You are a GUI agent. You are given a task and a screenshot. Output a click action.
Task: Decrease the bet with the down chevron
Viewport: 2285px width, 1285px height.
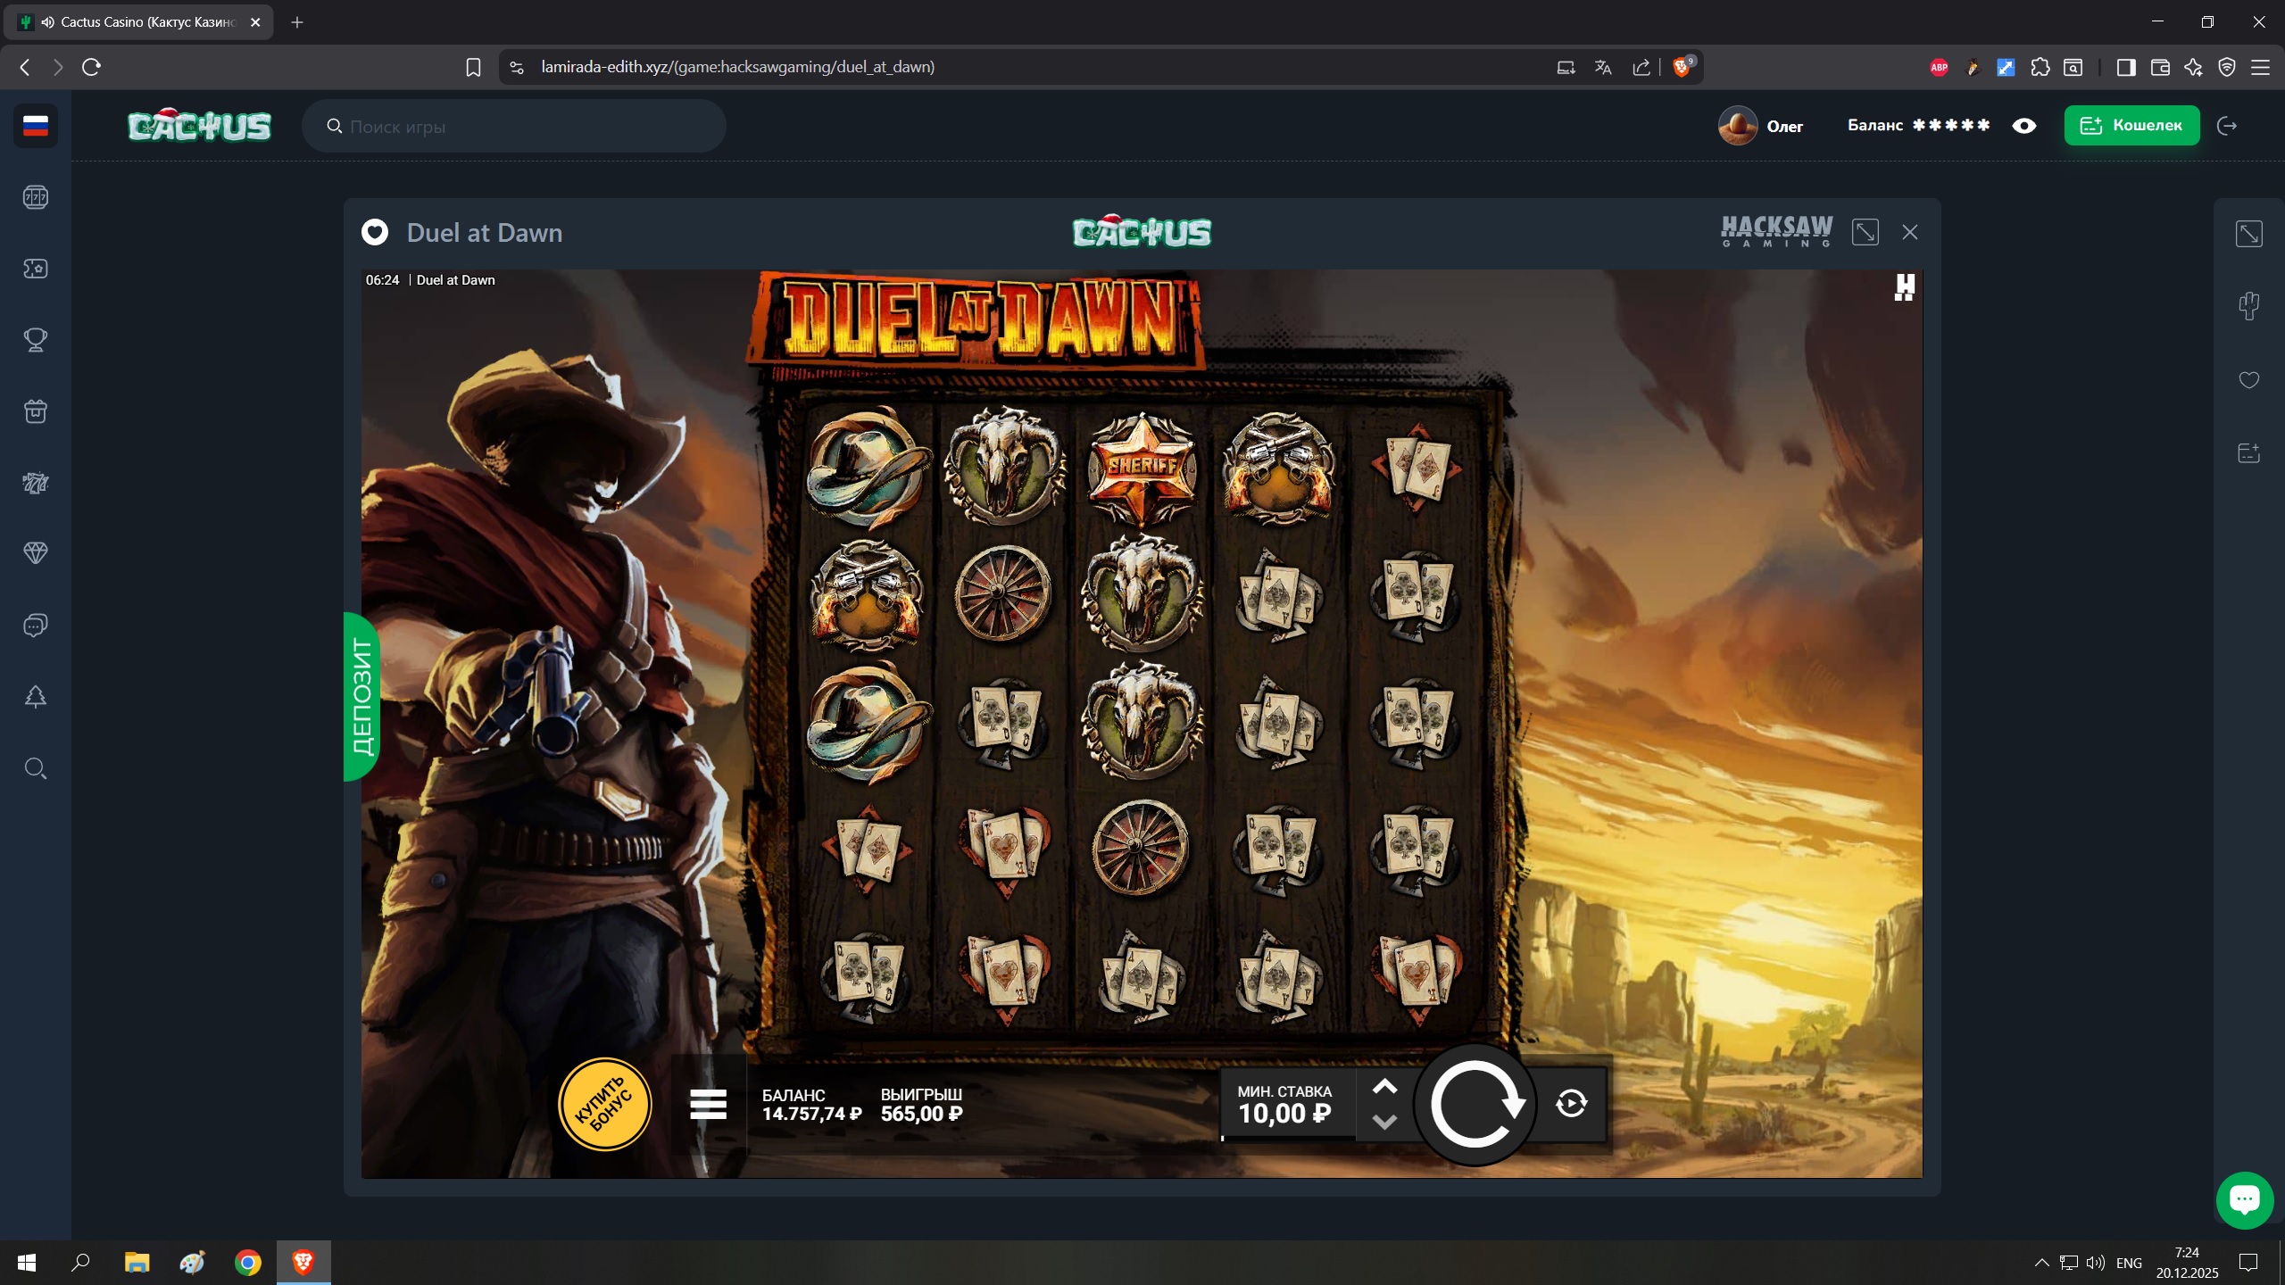point(1384,1123)
